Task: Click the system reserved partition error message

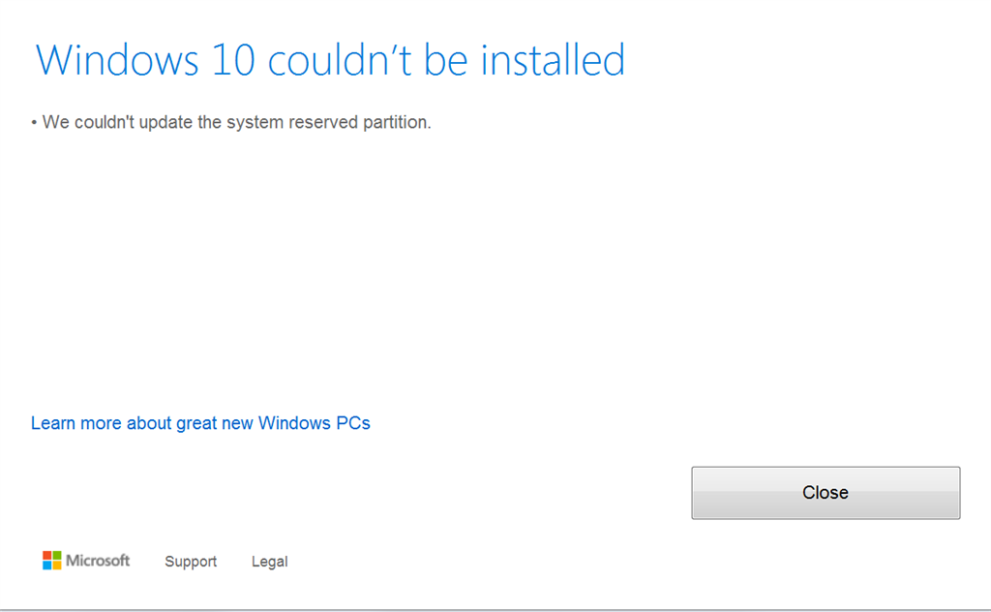Action: 236,123
